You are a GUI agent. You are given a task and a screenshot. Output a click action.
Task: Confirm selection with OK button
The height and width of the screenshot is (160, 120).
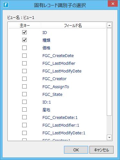[x=76, y=150]
